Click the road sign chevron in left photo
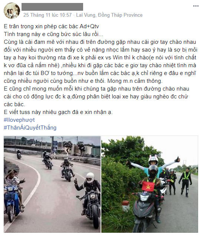The width and height of the screenshot is (200, 235). point(67,150)
